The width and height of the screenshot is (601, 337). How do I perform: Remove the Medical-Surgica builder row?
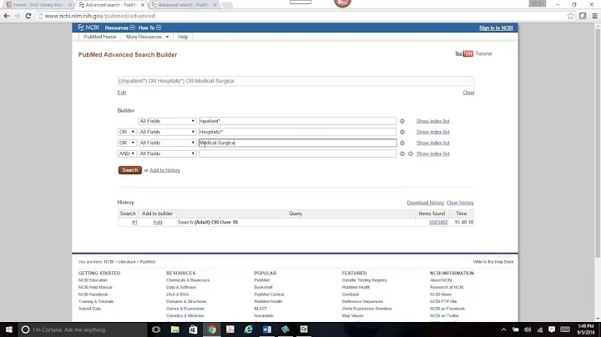402,143
